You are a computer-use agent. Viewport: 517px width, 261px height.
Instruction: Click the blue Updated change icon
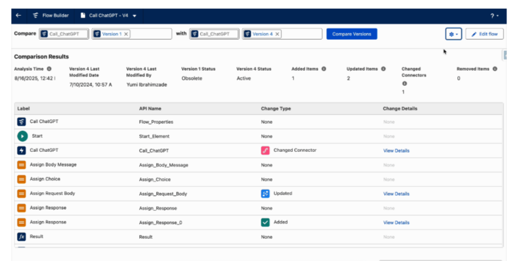tap(265, 193)
